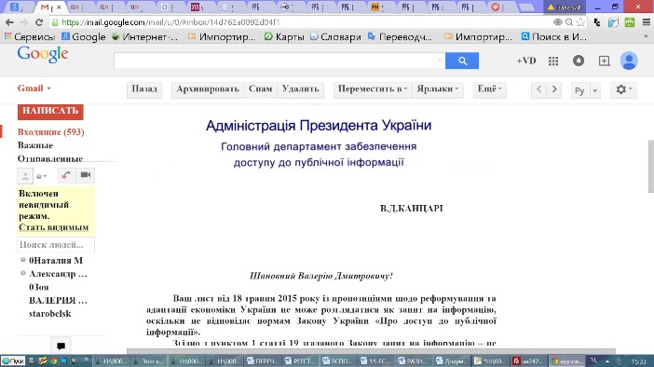Open the 15-ГС... taskbar window
The height and width of the screenshot is (367, 654).
(x=375, y=360)
